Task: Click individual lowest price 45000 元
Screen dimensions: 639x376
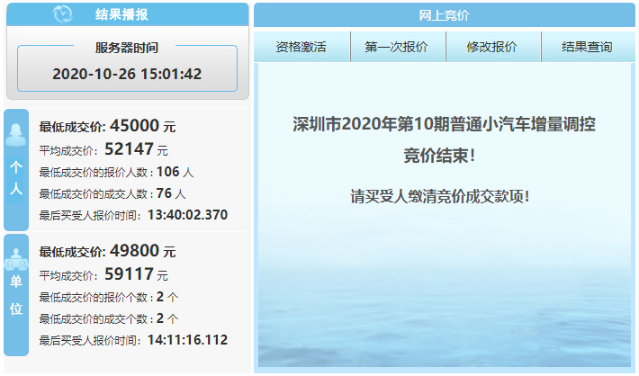Action: click(142, 125)
